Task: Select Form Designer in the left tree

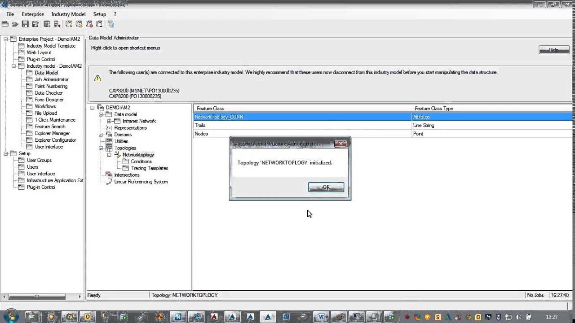Action: point(49,100)
